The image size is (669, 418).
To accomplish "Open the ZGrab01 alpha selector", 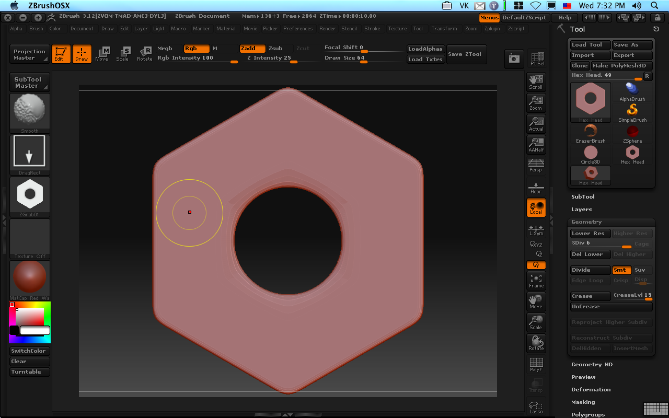I will (30, 197).
